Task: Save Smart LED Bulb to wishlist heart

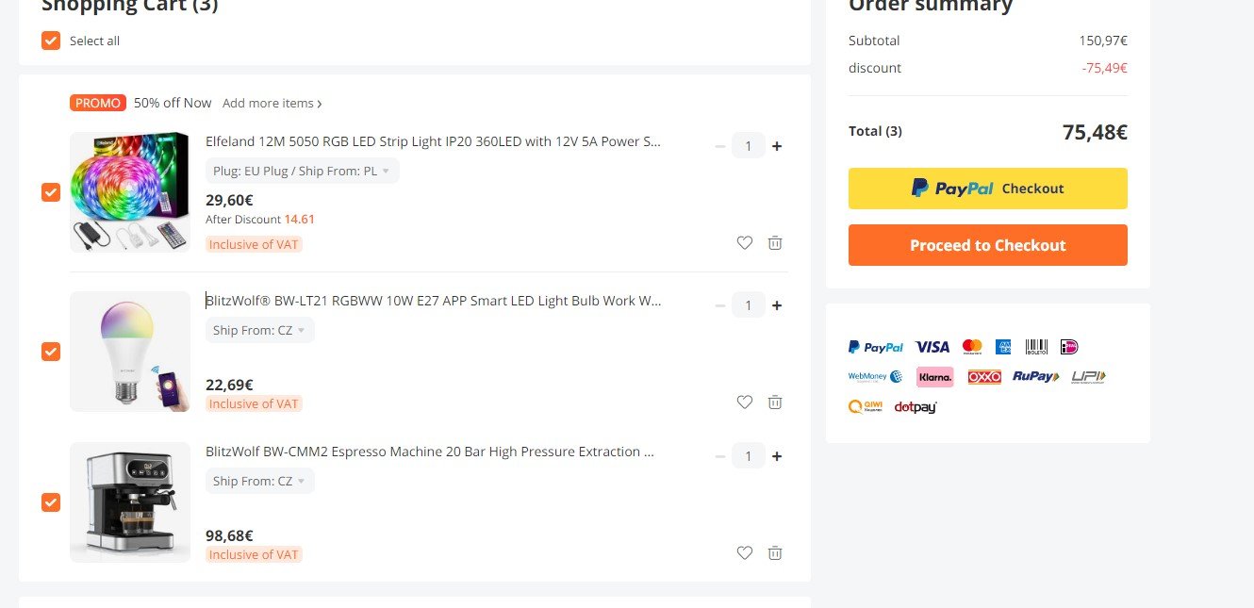Action: click(745, 402)
